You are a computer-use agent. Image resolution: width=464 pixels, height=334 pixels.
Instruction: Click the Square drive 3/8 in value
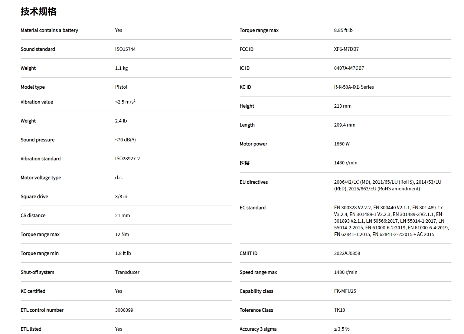point(121,196)
